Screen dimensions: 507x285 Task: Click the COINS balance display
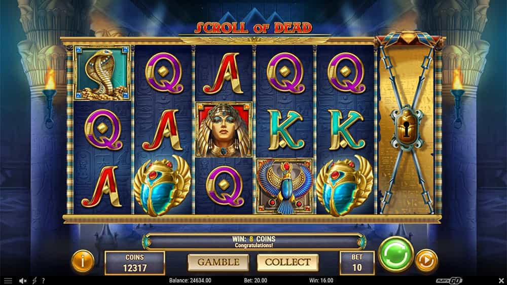tap(134, 263)
